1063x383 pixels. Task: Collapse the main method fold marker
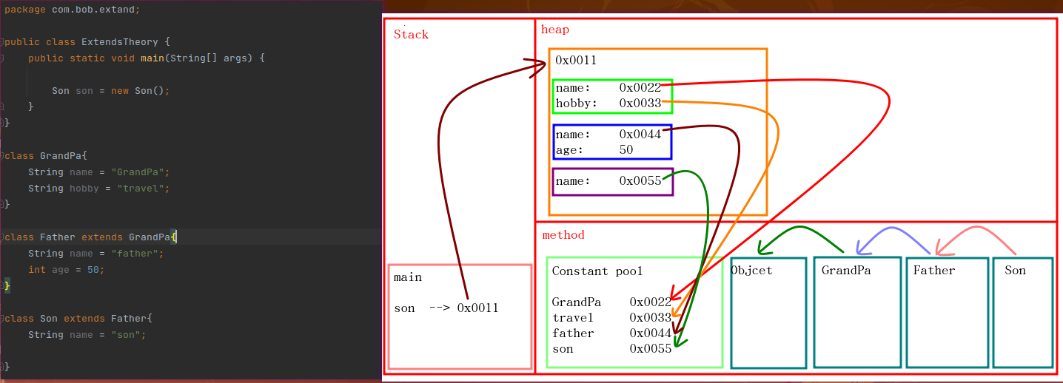[3, 58]
